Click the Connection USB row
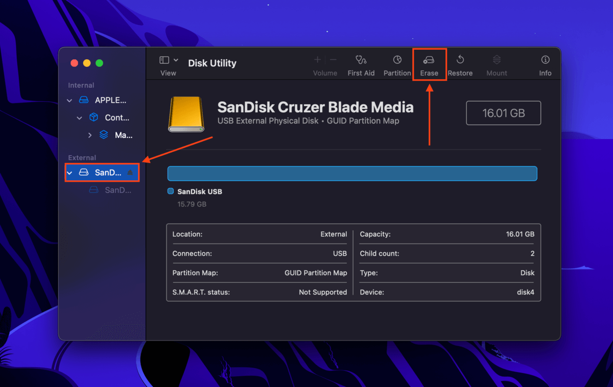The height and width of the screenshot is (387, 613). (260, 253)
